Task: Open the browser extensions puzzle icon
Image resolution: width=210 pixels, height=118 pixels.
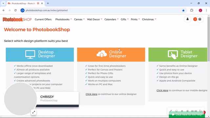Action: pyautogui.click(x=192, y=10)
